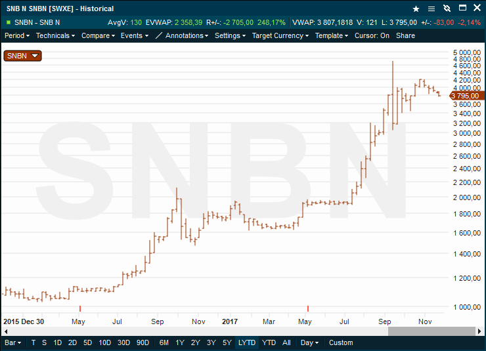The image size is (486, 351).
Task: Open the Period dropdown
Action: pos(17,35)
